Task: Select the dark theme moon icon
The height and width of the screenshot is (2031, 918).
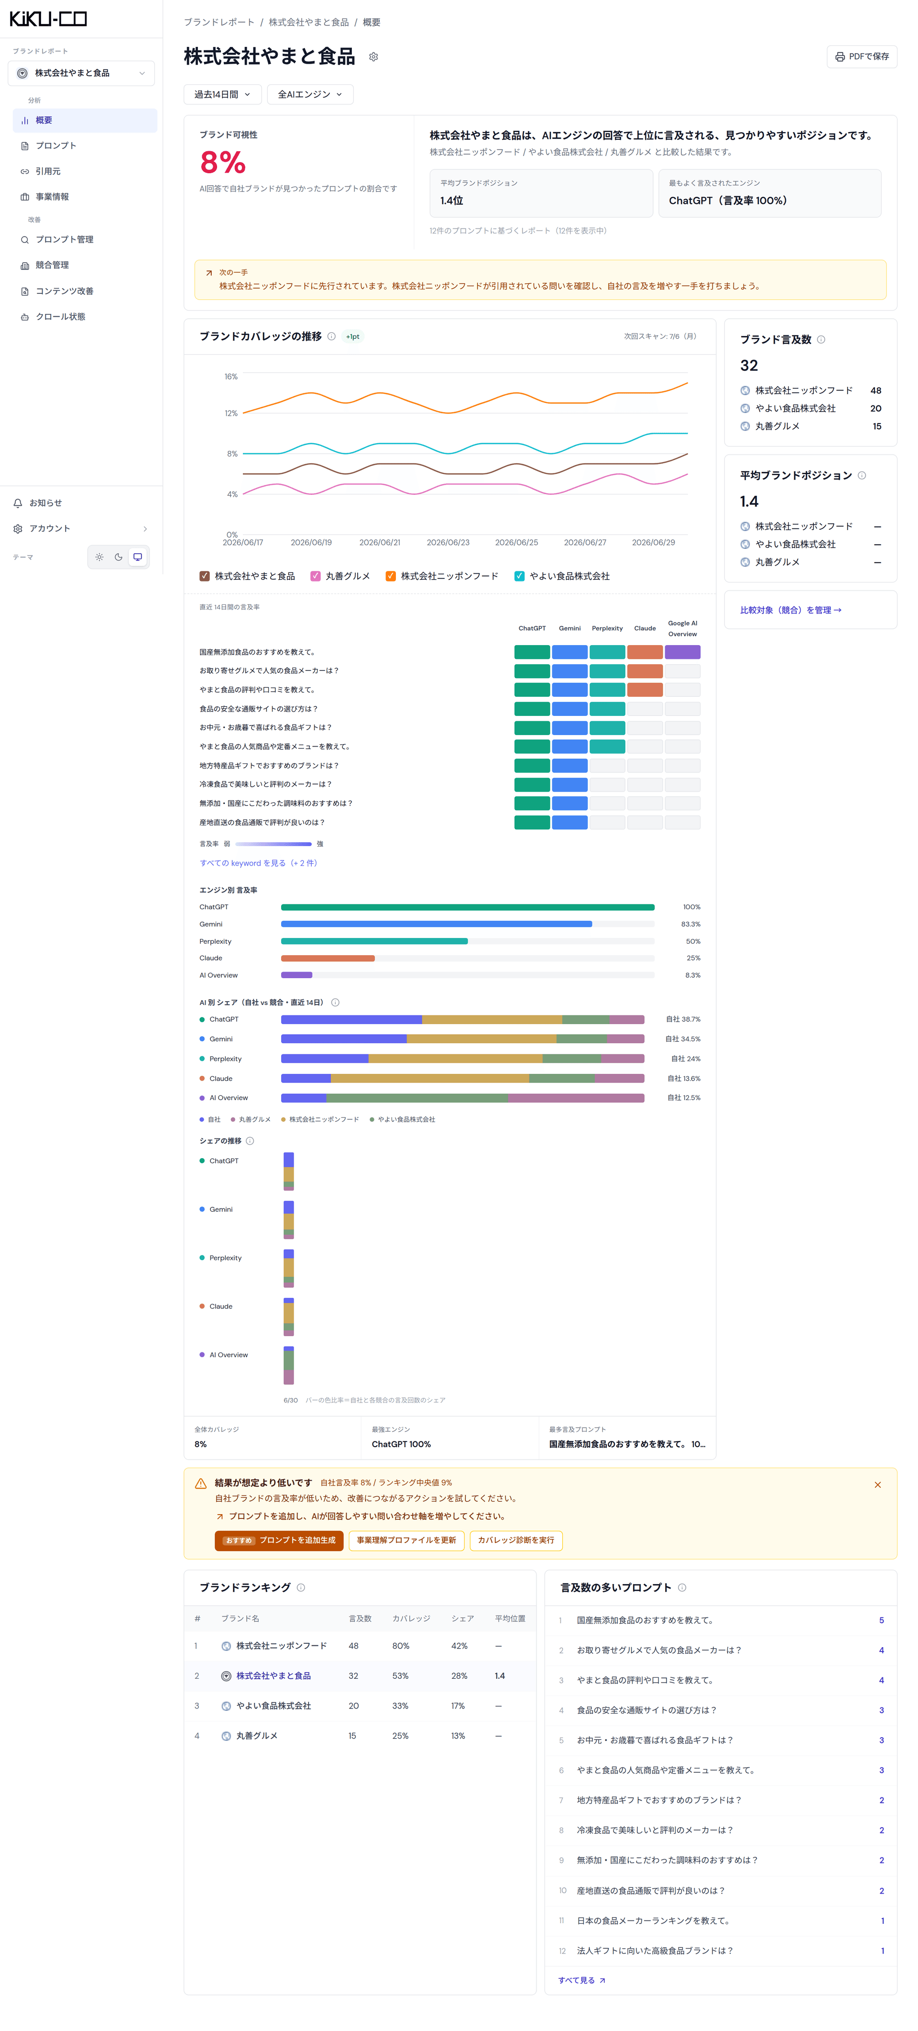Action: pos(118,558)
